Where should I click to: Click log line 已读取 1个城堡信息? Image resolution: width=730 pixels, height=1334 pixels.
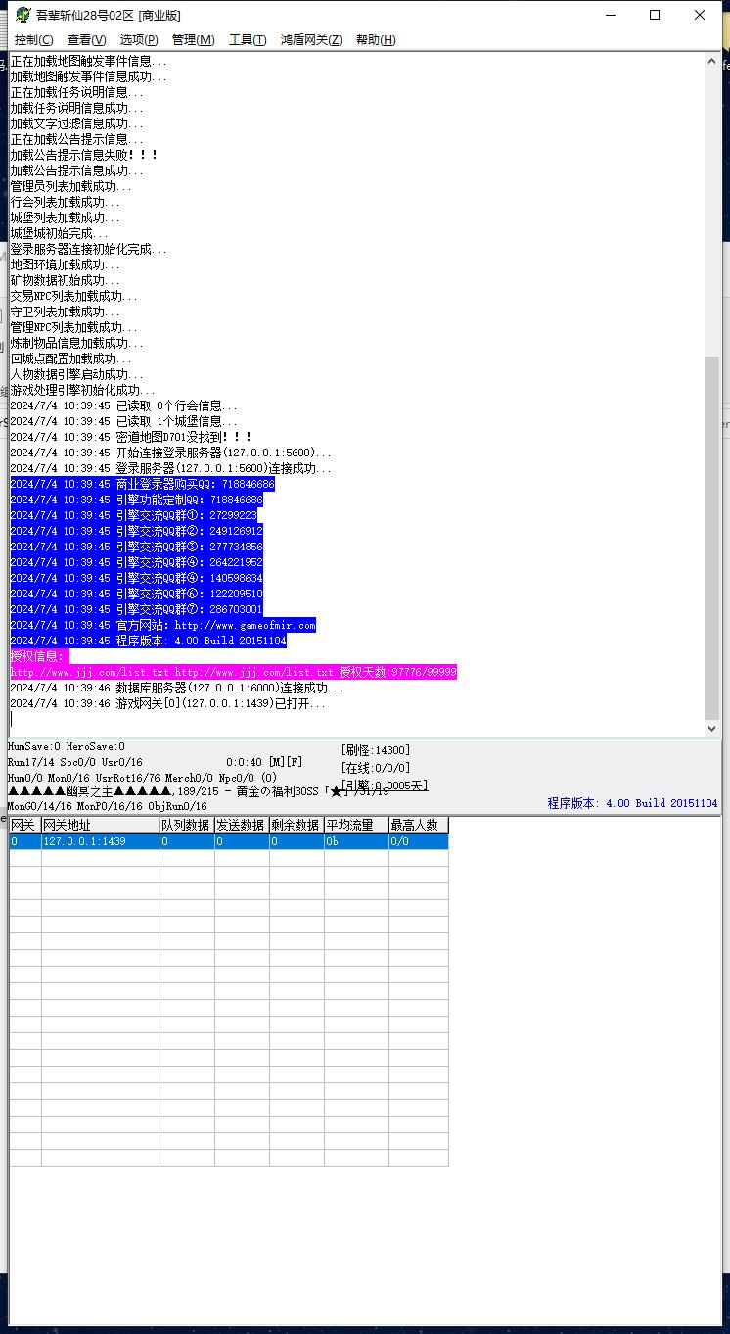123,421
